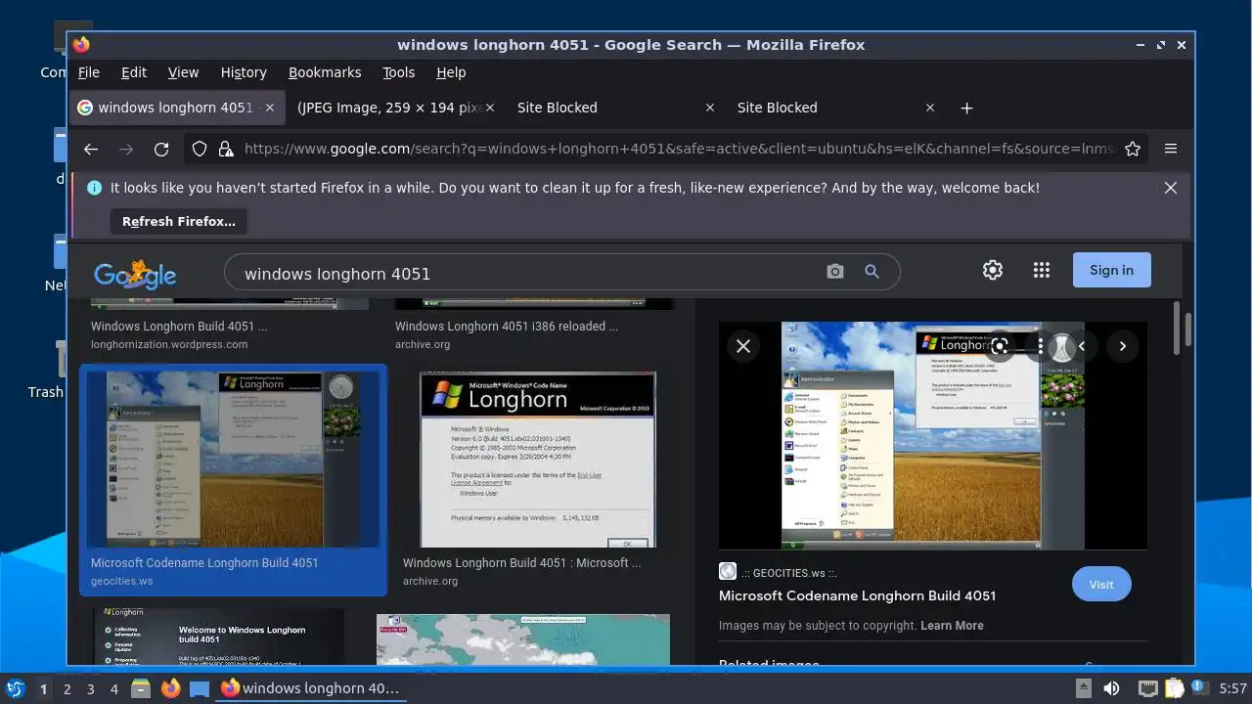Switch to the first Site Blocked tab
This screenshot has width=1252, height=704.
click(606, 108)
